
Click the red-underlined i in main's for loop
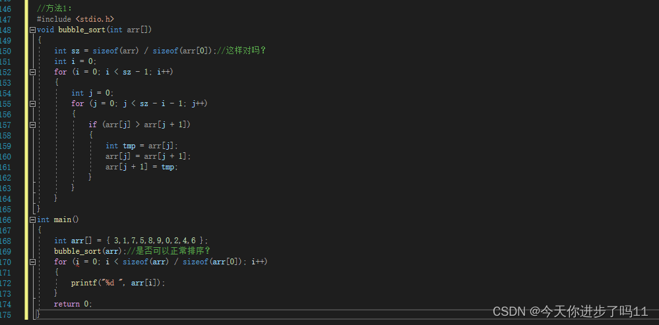(77, 262)
